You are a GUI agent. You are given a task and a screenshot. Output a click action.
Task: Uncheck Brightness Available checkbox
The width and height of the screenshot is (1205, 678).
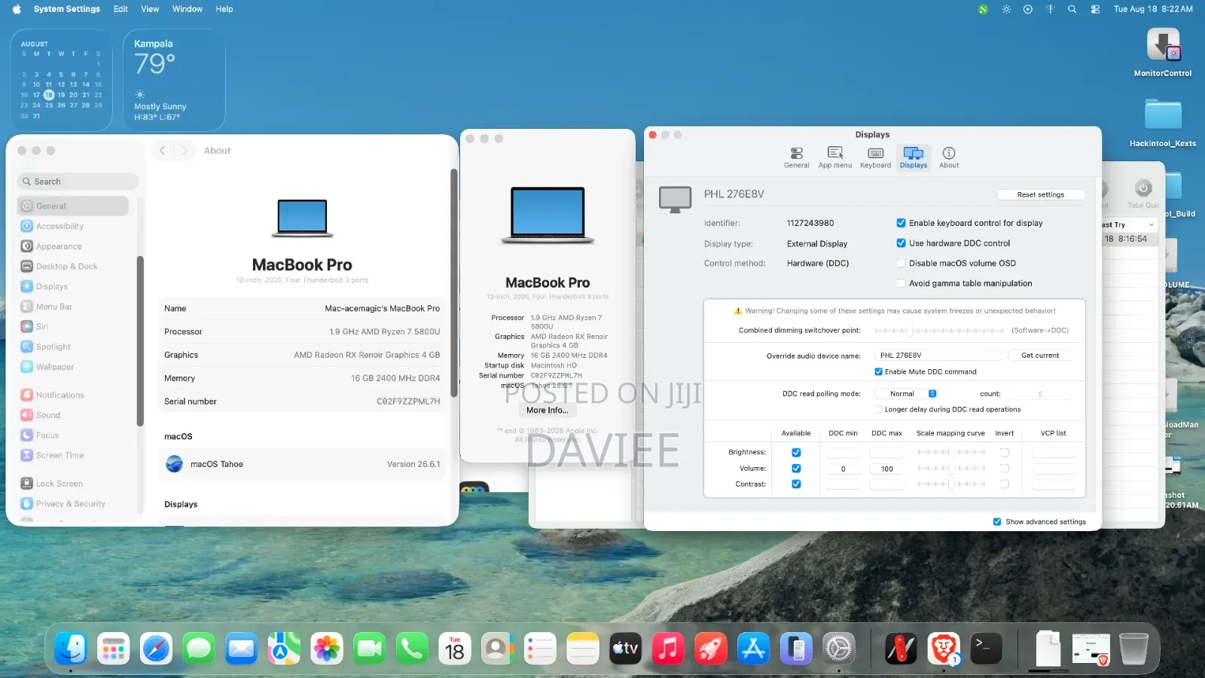click(796, 453)
